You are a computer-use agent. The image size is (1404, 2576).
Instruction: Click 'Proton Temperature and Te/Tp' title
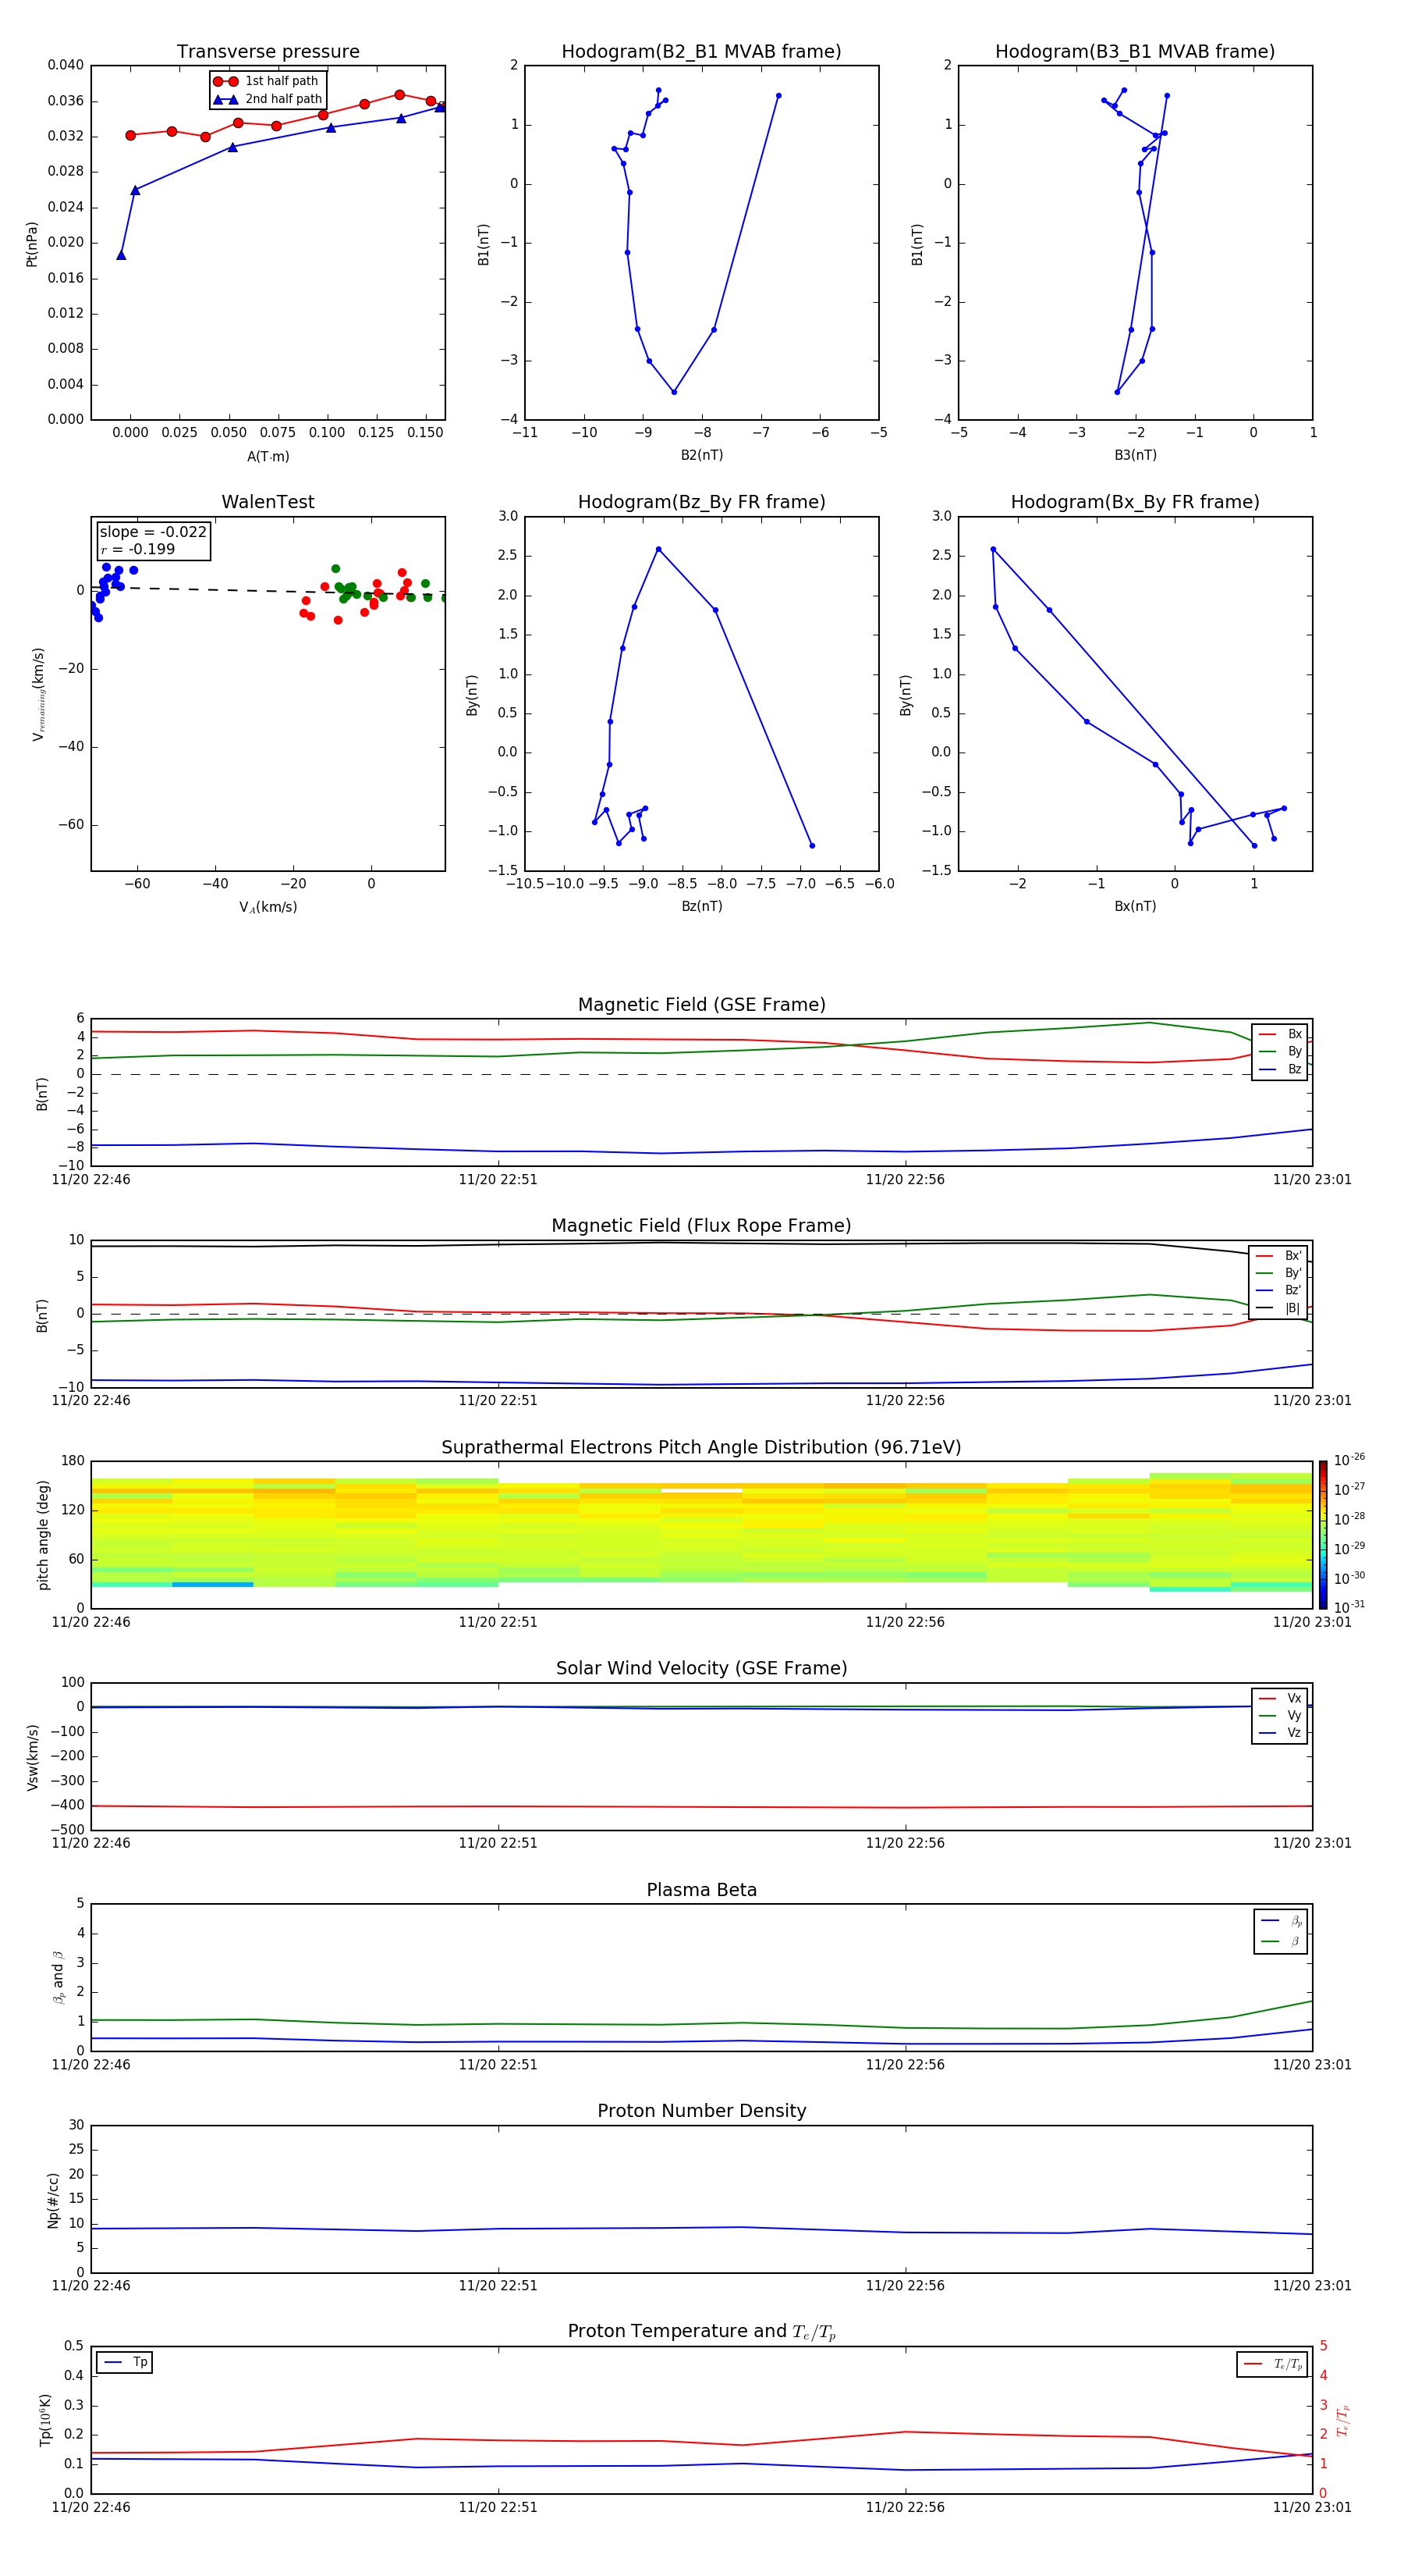701,2332
